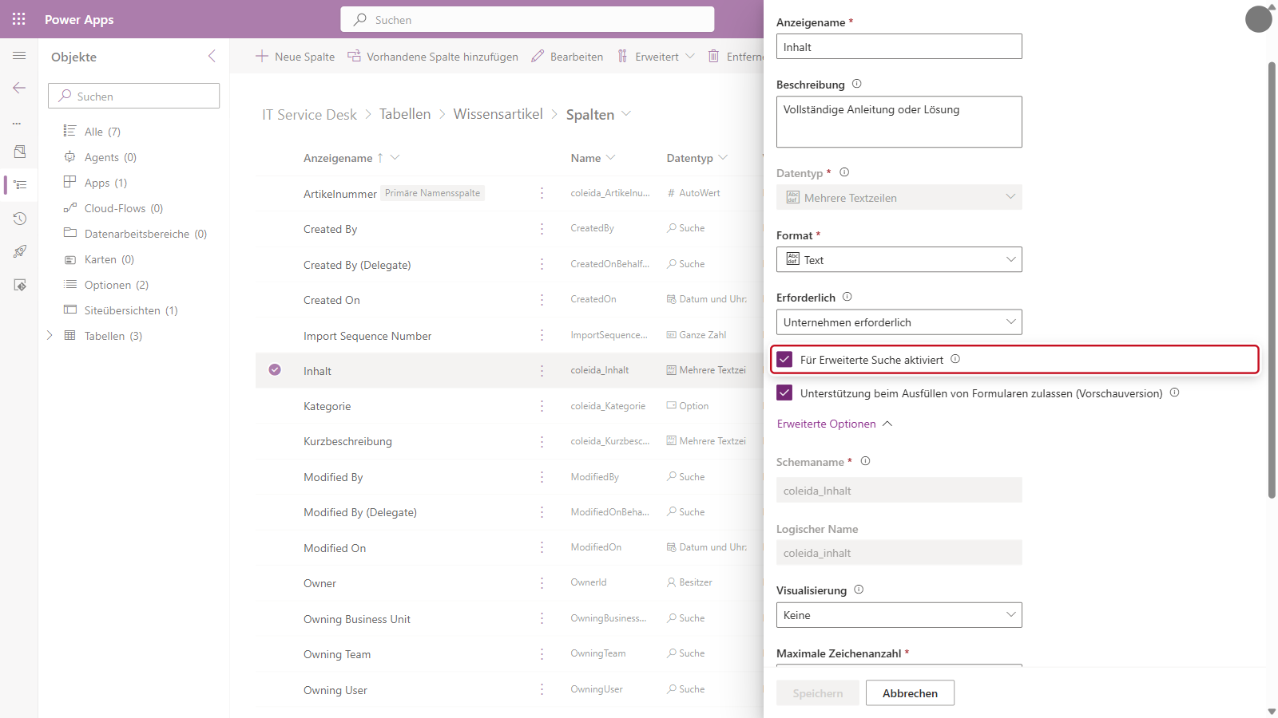Open the app launcher waffle icon

point(19,19)
